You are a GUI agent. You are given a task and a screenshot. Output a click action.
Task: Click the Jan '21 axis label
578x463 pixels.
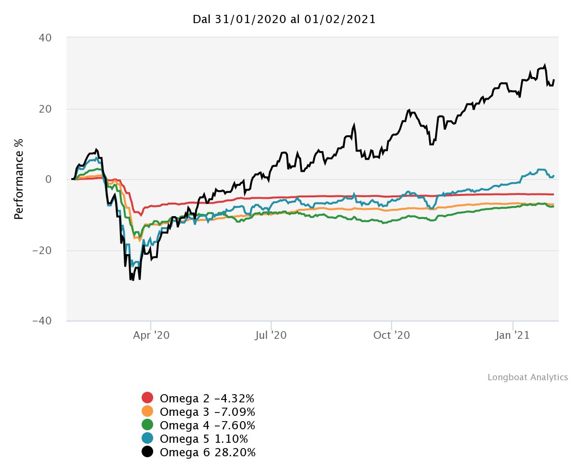click(512, 335)
